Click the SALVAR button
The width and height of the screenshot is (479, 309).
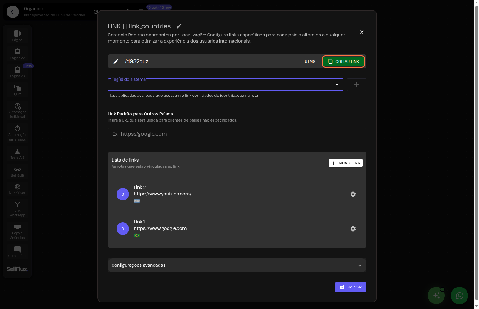[x=350, y=287]
